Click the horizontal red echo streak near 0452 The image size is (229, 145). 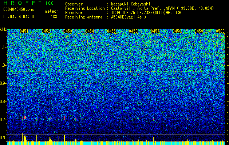coord(50,119)
